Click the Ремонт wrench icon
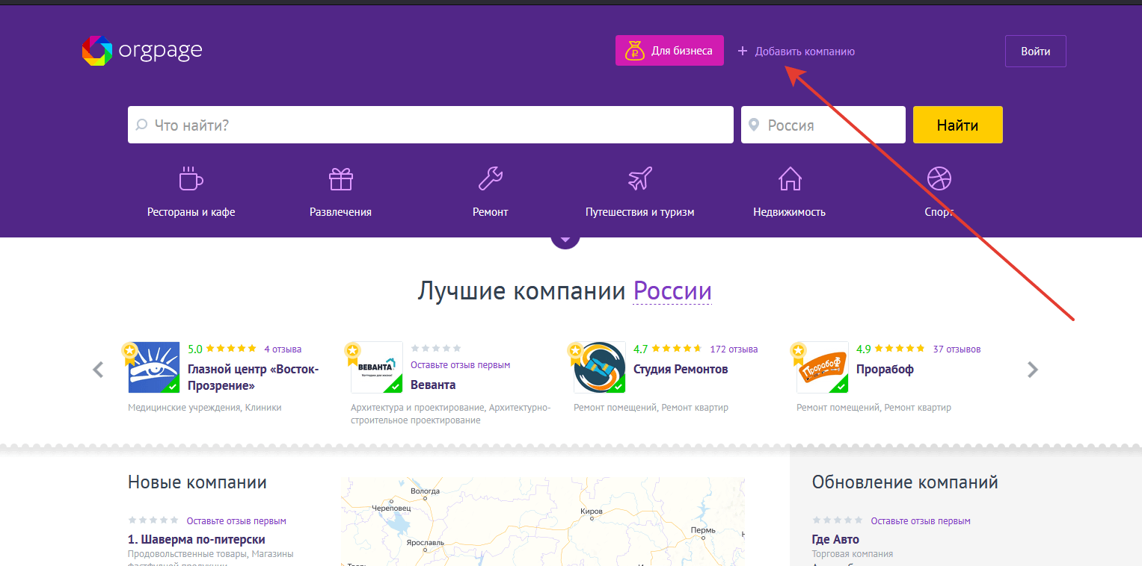1142x566 pixels. (490, 178)
